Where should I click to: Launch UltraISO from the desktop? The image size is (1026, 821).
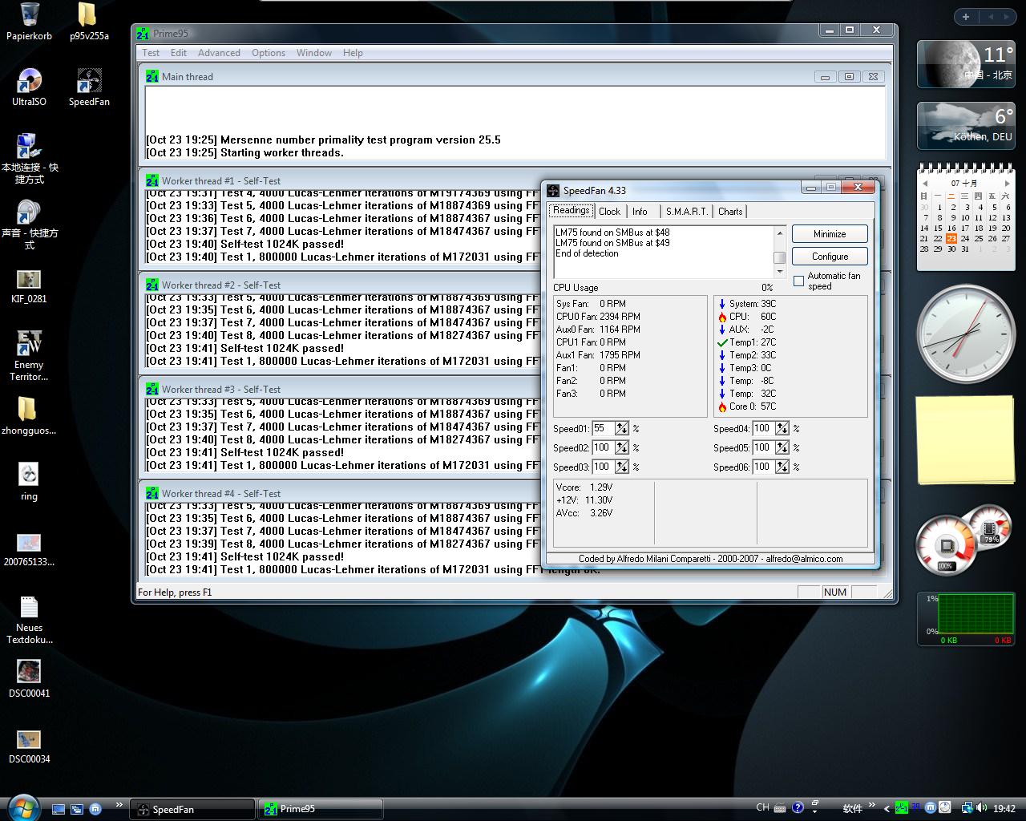click(x=30, y=87)
